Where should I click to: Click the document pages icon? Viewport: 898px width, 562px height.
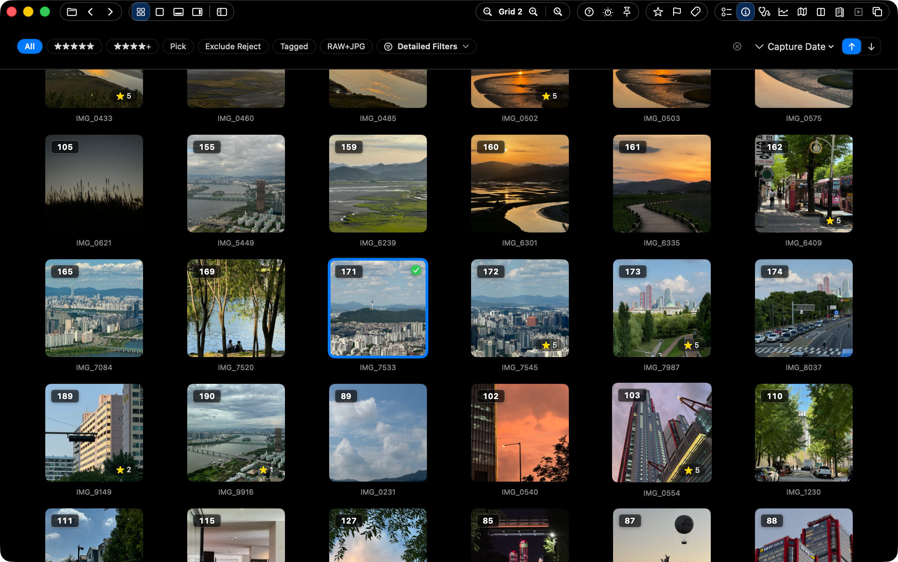point(839,12)
